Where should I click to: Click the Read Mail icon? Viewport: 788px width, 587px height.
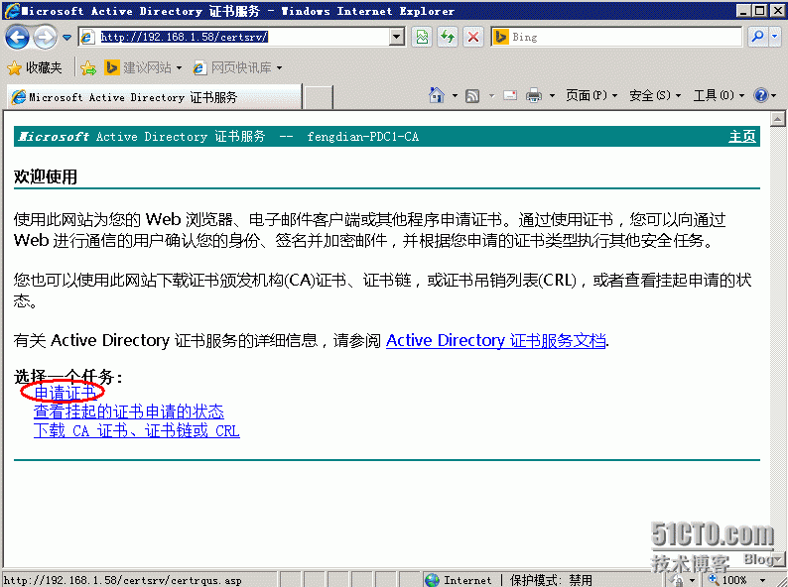[510, 95]
